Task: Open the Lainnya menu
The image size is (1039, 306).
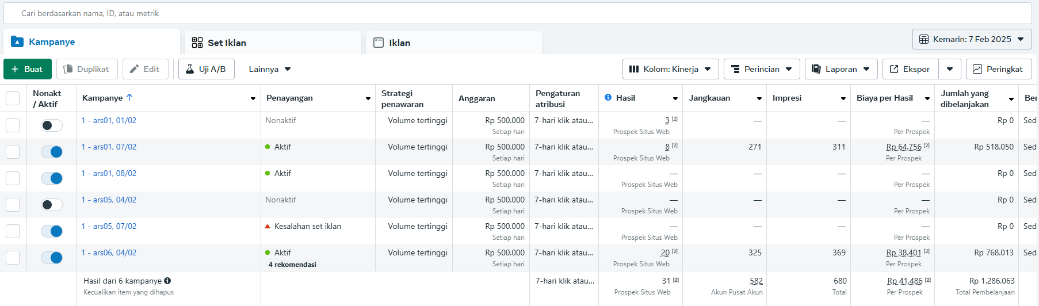Action: (269, 69)
